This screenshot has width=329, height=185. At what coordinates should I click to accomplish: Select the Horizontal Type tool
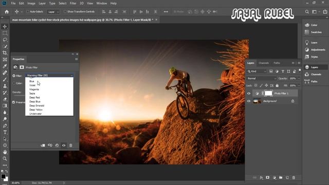pyautogui.click(x=5, y=133)
